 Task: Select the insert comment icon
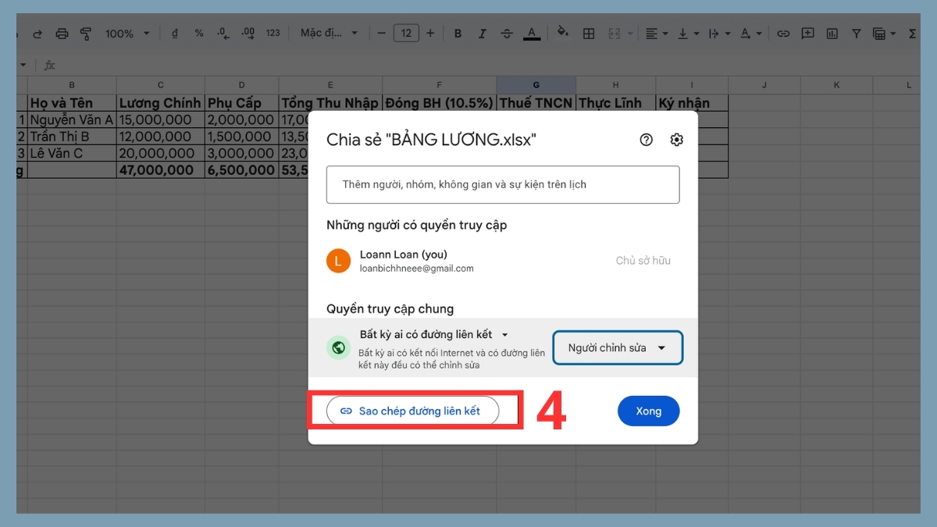coord(807,33)
